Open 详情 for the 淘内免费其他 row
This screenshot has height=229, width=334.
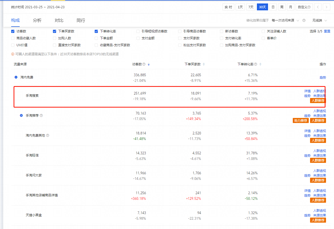pyautogui.click(x=307, y=131)
